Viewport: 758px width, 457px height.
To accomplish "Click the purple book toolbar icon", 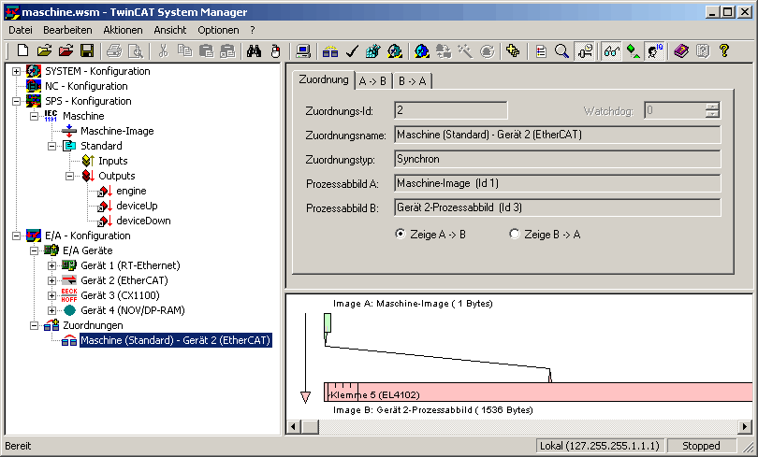I will click(x=681, y=50).
